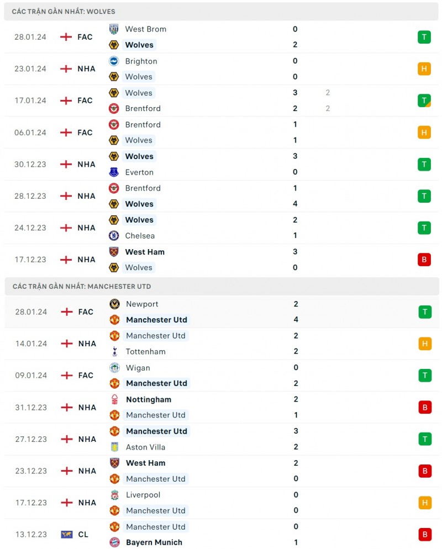The width and height of the screenshot is (442, 549).
Task: Click the Bayern Munich logo
Action: tap(114, 542)
